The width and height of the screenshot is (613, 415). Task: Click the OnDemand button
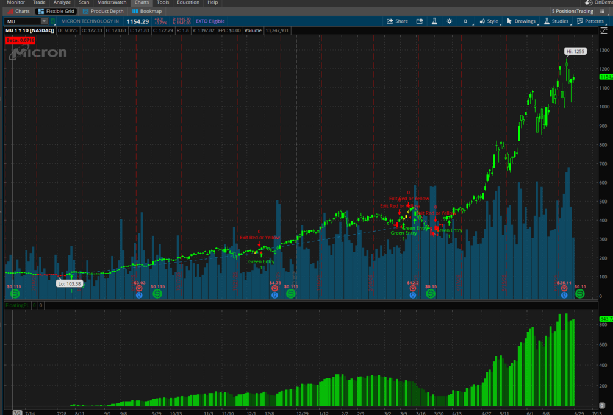(x=600, y=2)
